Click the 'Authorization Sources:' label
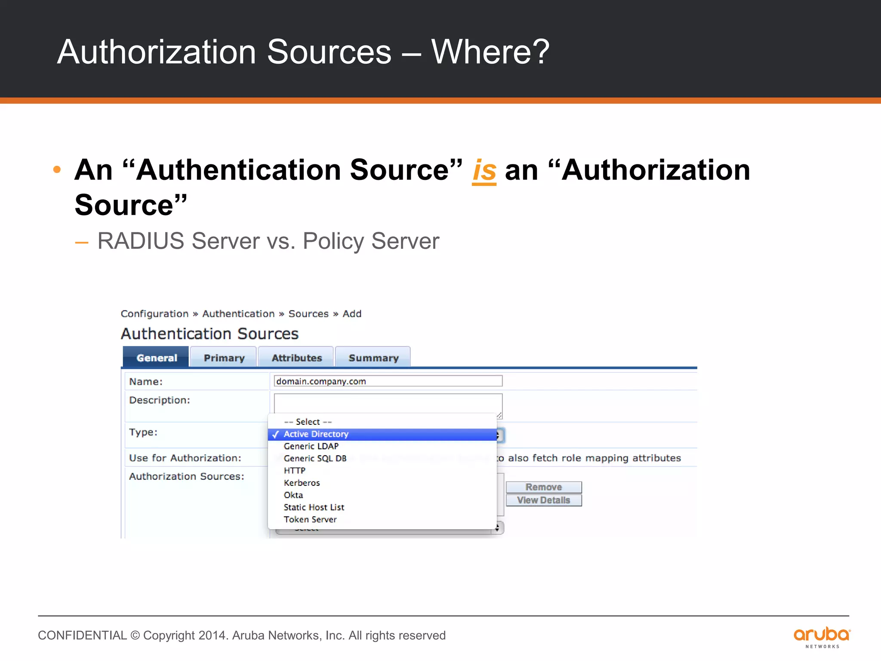This screenshot has width=881, height=661. pyautogui.click(x=187, y=476)
